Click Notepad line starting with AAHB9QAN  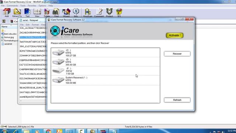33,97
